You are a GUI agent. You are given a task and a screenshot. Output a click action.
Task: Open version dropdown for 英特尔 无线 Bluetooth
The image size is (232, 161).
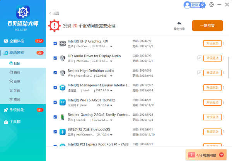(x=112, y=135)
